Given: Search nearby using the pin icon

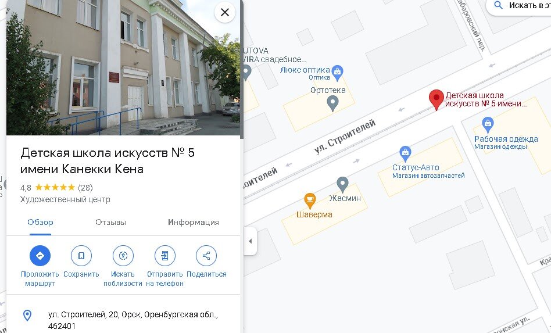Looking at the screenshot, I should click(123, 255).
